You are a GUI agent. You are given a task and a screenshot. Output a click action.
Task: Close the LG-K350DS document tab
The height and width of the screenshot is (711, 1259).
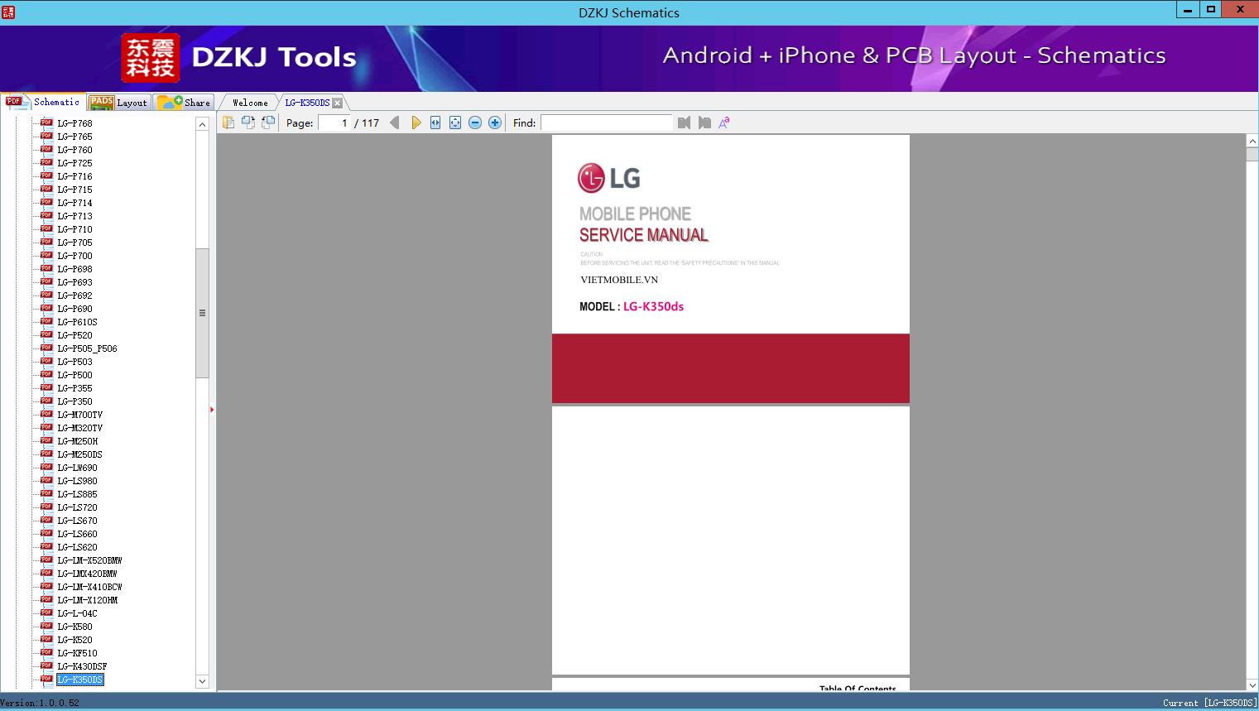(337, 103)
